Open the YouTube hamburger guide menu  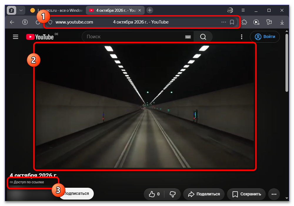(x=16, y=37)
